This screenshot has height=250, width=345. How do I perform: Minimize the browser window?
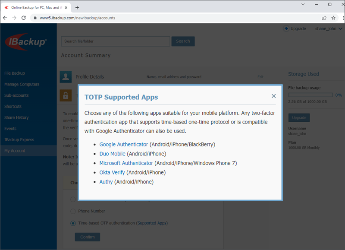coord(317,4)
